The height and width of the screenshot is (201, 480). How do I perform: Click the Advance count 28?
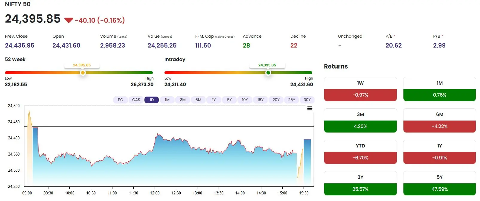point(246,45)
